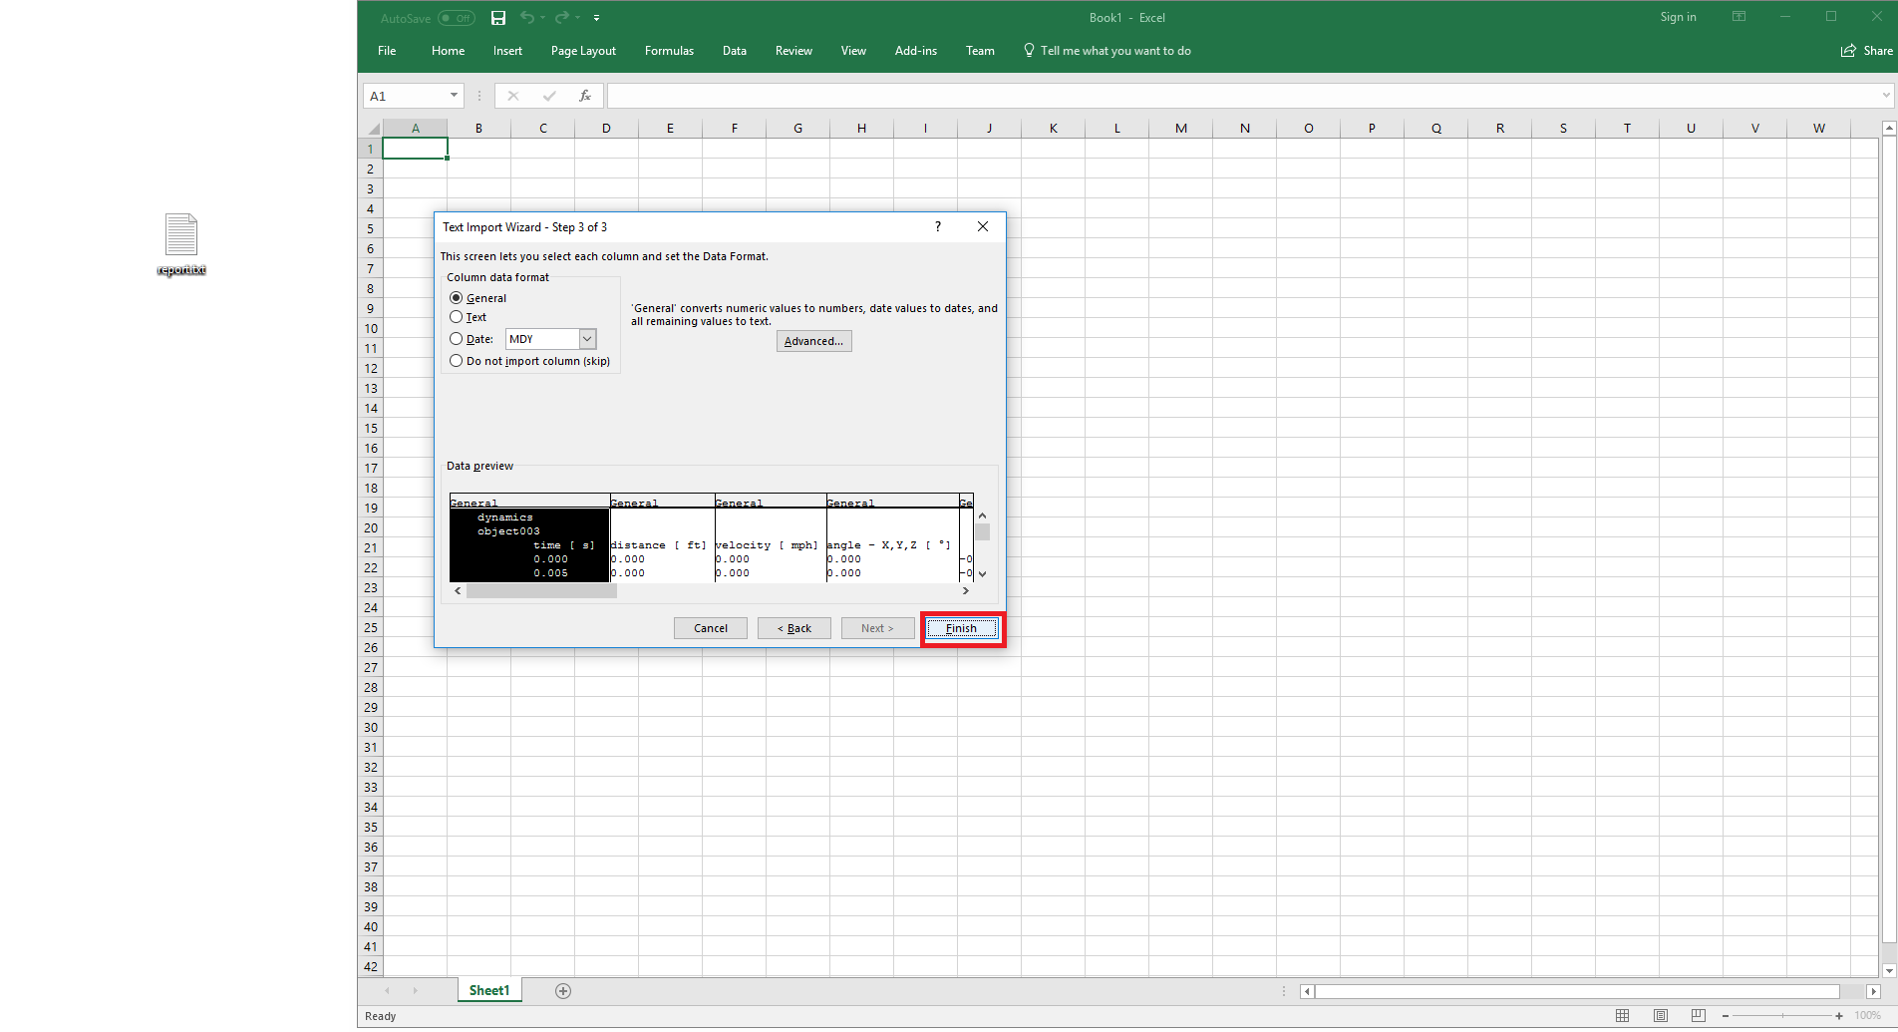Switch to the Home ribbon tab
This screenshot has height=1032, width=1898.
[x=448, y=51]
